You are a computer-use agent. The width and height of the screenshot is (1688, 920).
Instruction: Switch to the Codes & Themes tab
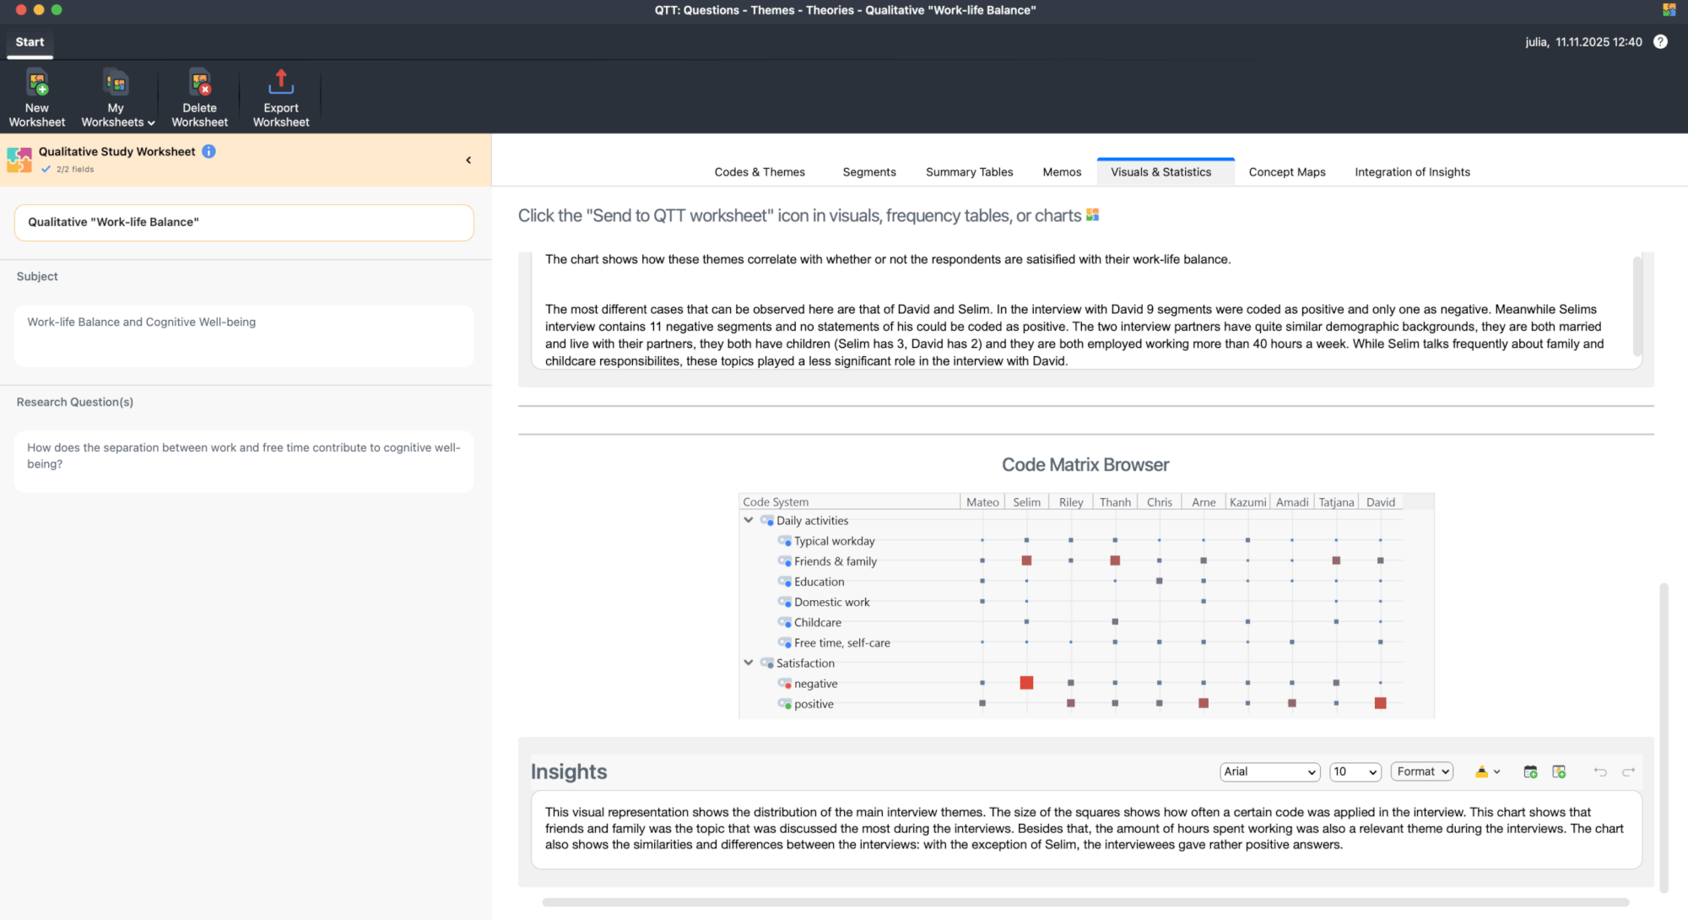(x=760, y=172)
